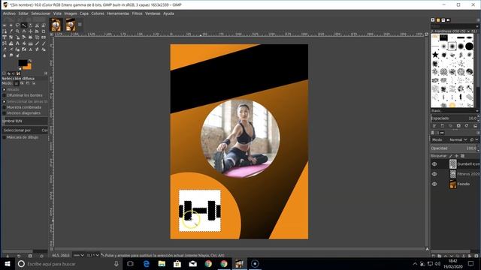Click the black foreground color swatch
The height and width of the screenshot is (270, 481).
22,62
